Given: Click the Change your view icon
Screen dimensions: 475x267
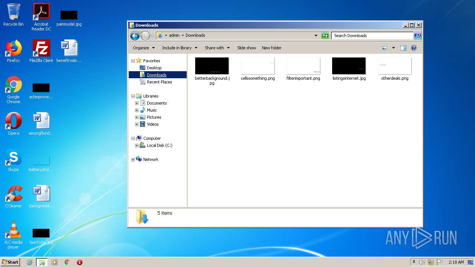Looking at the screenshot, I should pyautogui.click(x=384, y=48).
